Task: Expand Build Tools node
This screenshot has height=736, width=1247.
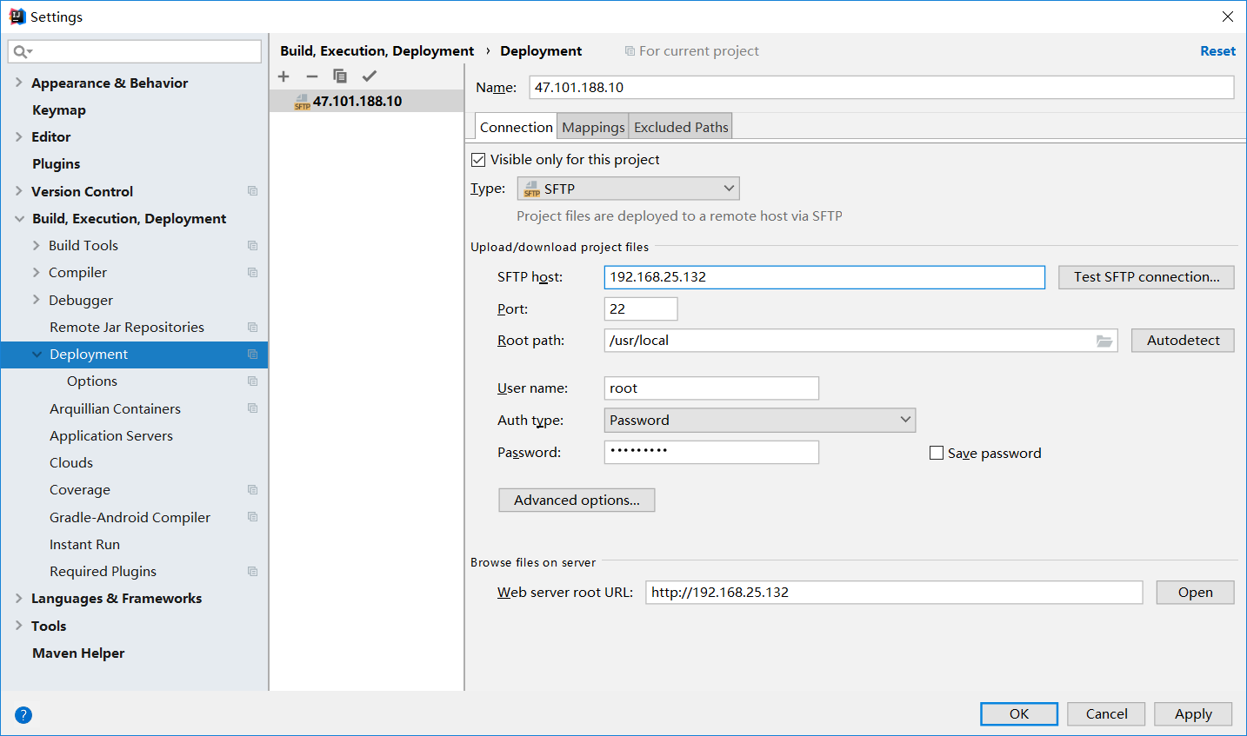Action: [x=37, y=246]
